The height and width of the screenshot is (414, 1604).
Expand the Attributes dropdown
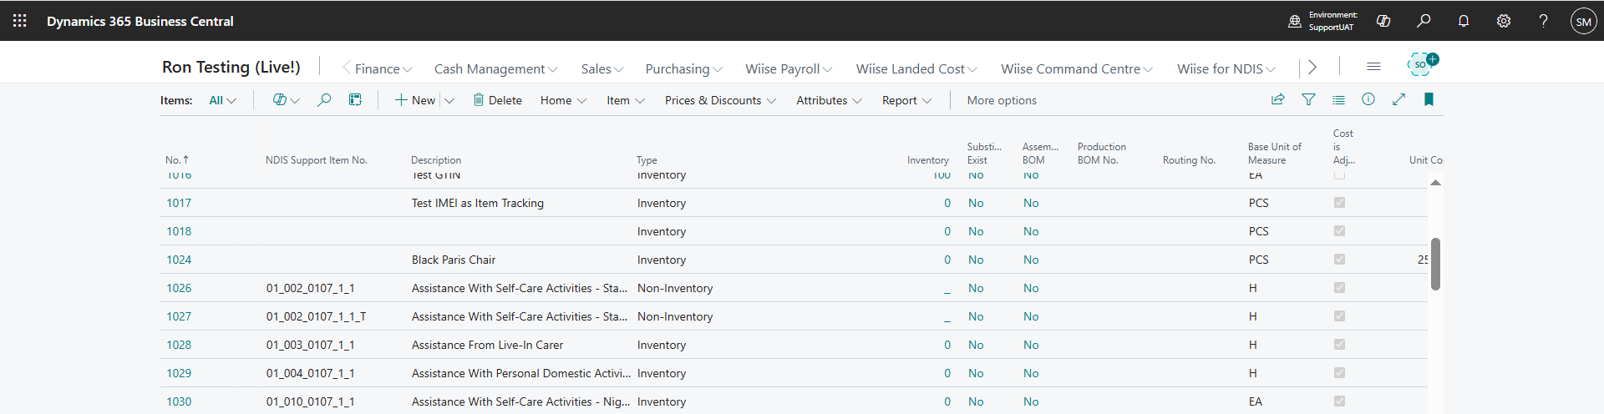829,100
